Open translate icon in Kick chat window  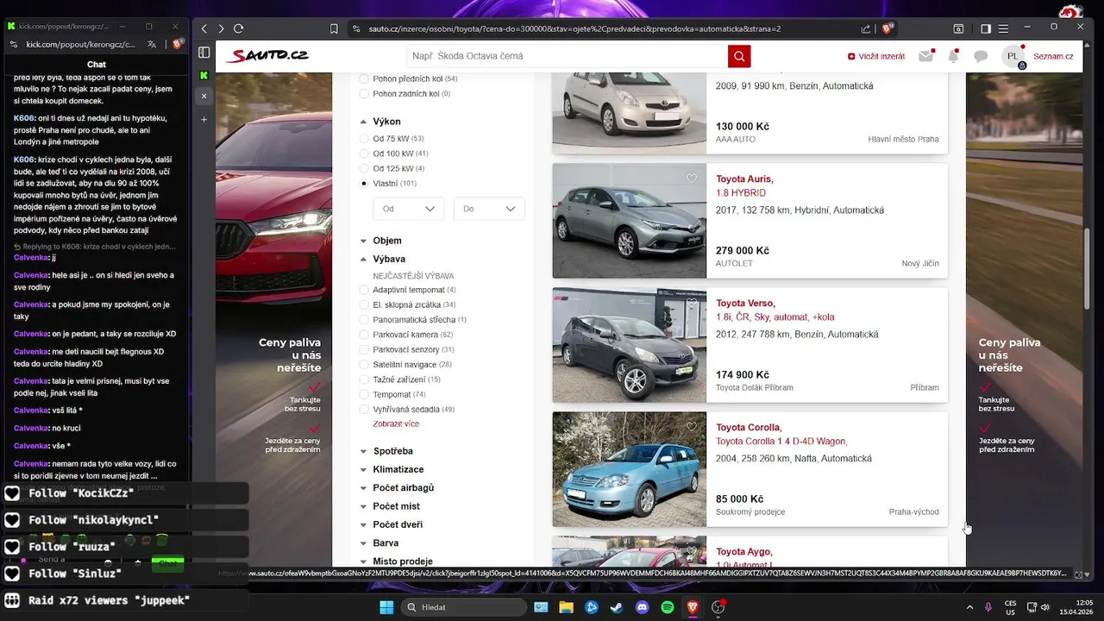click(152, 44)
